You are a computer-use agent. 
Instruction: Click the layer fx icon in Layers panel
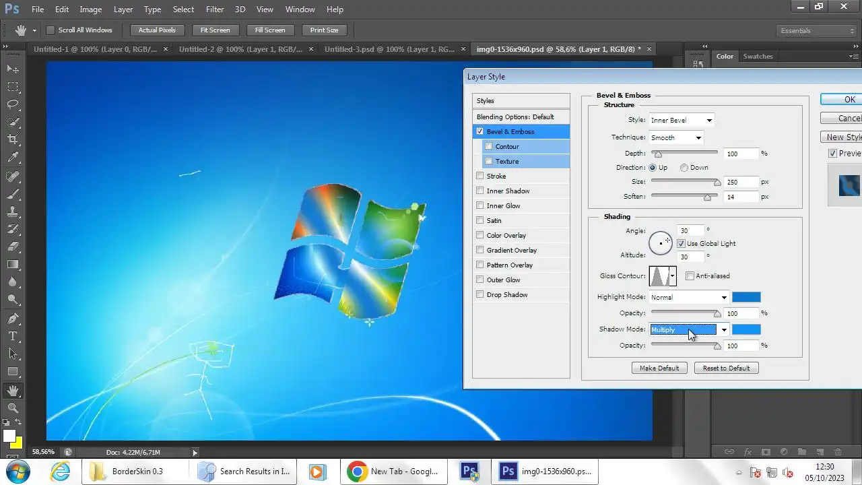click(748, 451)
